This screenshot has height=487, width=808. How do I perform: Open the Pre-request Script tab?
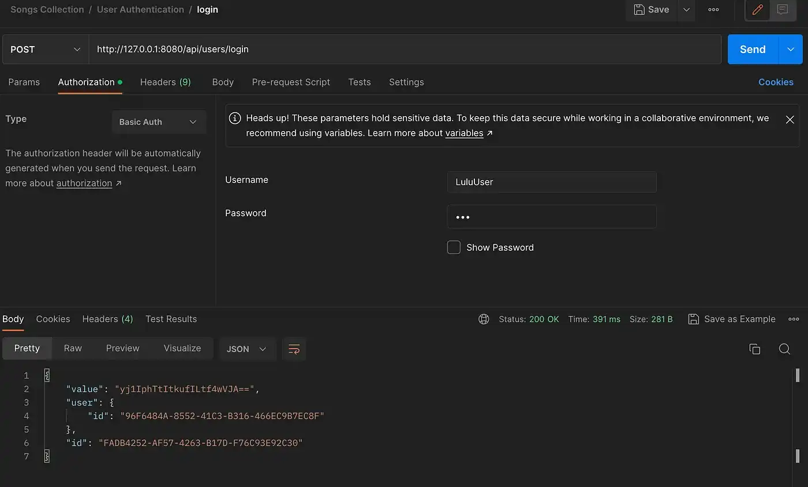[x=291, y=82]
